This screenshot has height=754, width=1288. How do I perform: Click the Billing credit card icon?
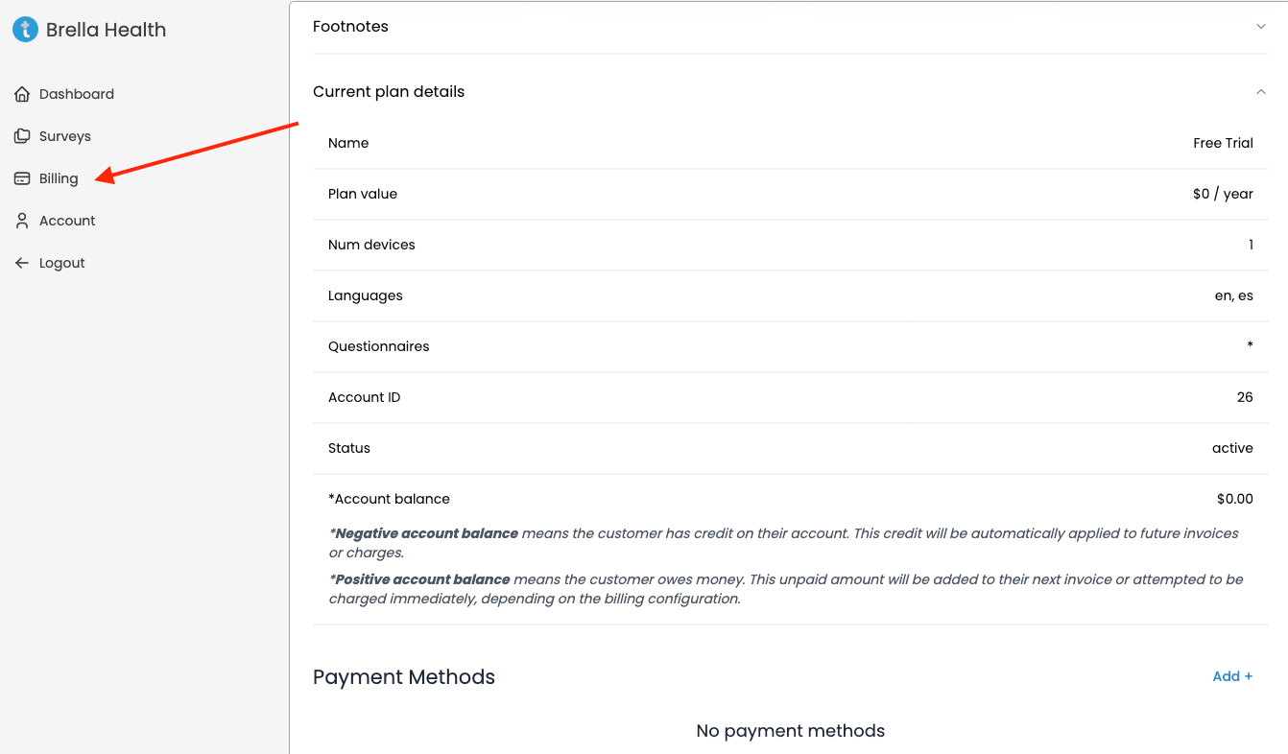(22, 178)
